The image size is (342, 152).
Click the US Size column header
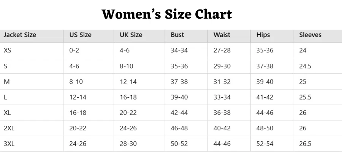tap(80, 35)
